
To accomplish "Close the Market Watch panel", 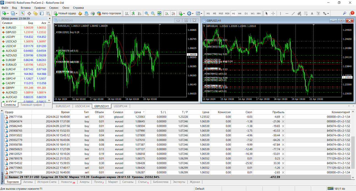I will click(50, 18).
